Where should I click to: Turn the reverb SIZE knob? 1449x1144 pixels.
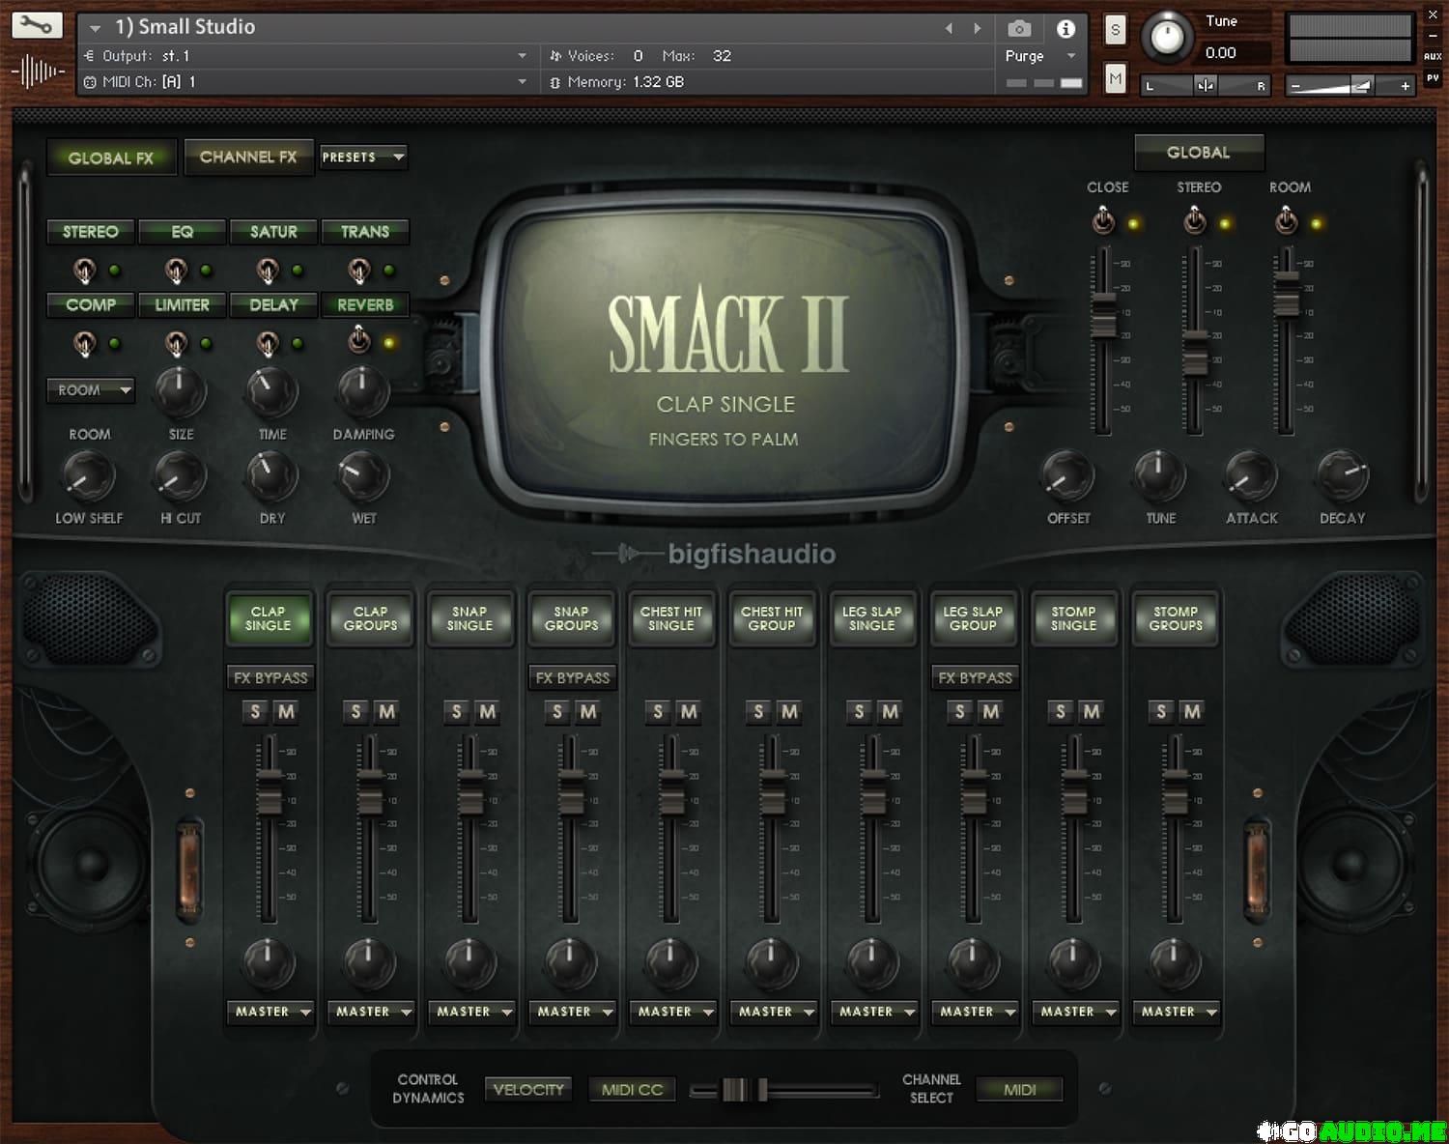click(x=181, y=391)
